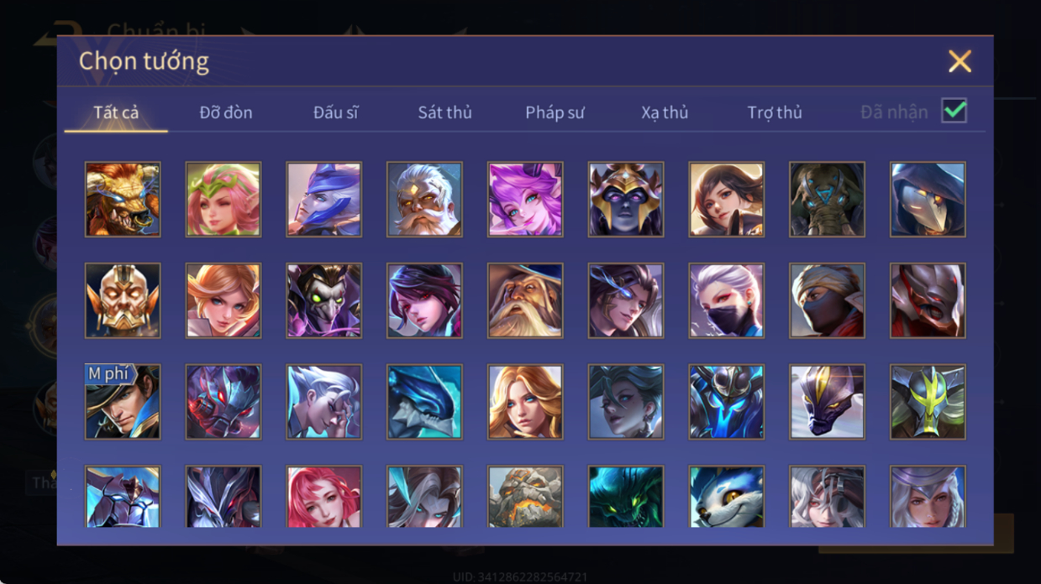Image resolution: width=1041 pixels, height=584 pixels.
Task: Open the Đỡ đòn hero tab
Action: [226, 112]
